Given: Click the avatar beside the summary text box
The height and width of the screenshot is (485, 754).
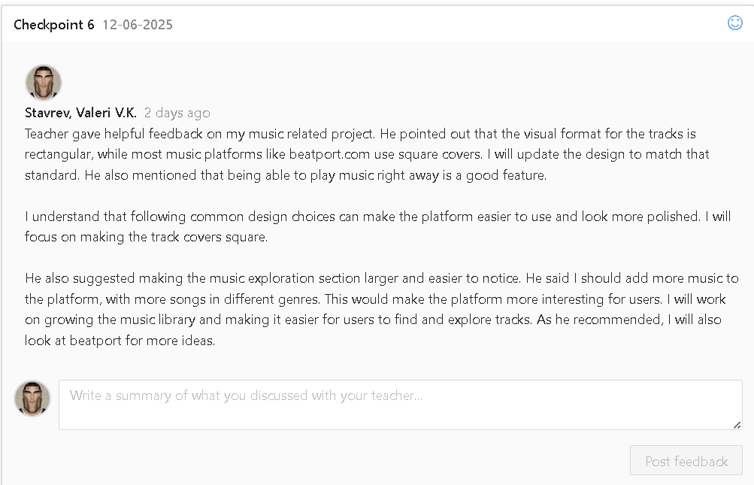Looking at the screenshot, I should coord(32,399).
